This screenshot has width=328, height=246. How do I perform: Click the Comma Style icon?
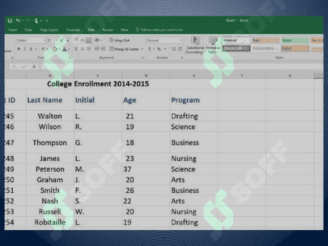pyautogui.click(x=165, y=49)
